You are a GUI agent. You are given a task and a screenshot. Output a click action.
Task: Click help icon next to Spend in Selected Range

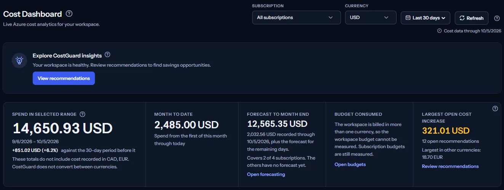coord(82,114)
